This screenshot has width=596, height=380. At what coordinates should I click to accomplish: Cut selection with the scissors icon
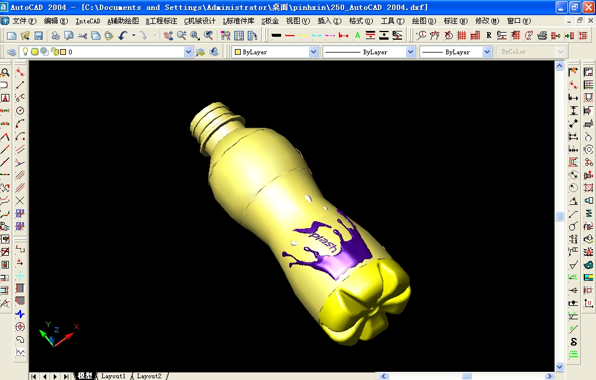pos(82,36)
